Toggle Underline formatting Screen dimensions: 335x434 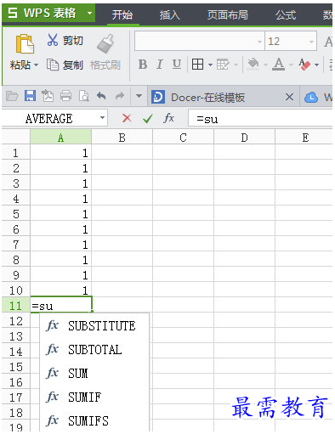[x=177, y=65]
